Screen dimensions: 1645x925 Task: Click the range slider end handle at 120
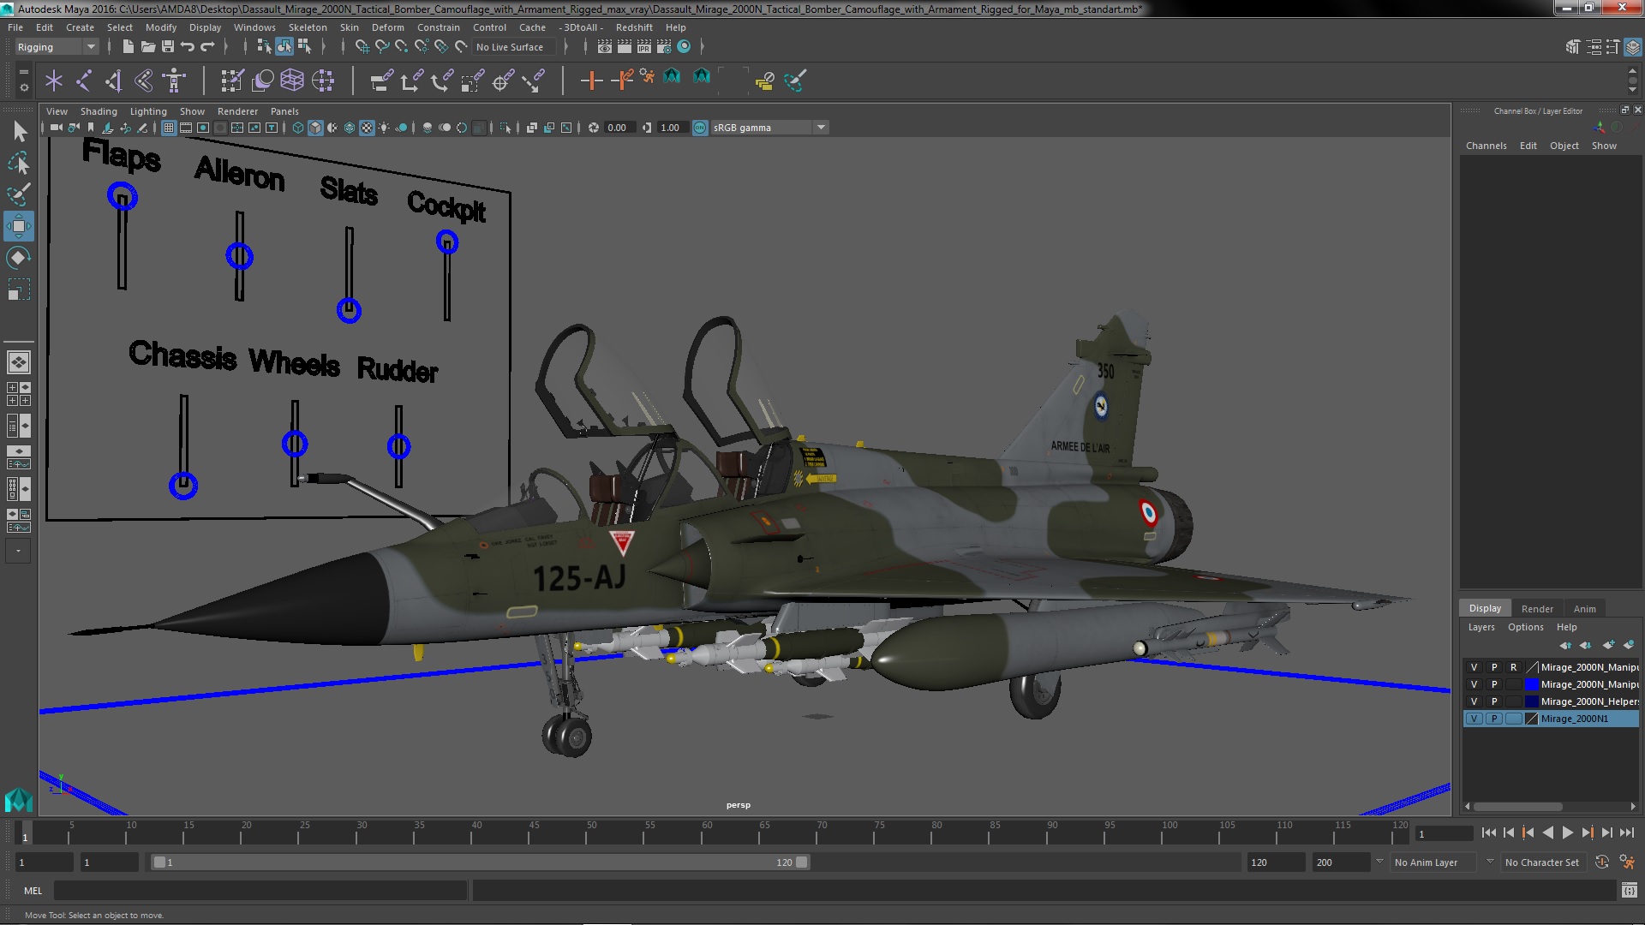tap(802, 862)
